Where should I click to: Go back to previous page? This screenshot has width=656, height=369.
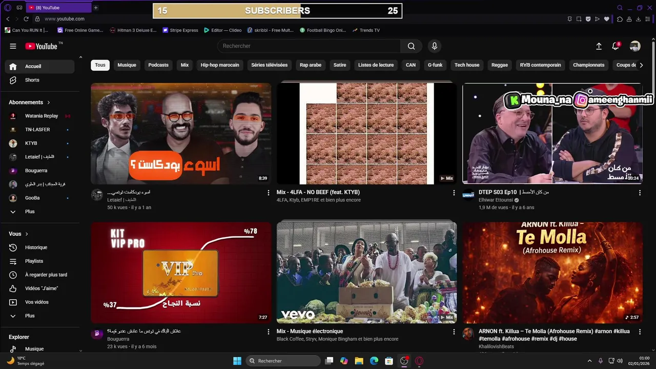tap(8, 19)
